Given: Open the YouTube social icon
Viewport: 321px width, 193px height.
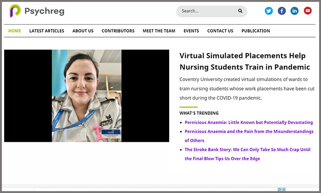Looking at the screenshot, I should pyautogui.click(x=307, y=11).
